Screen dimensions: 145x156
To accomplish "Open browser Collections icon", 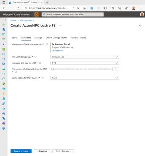I will (x=120, y=8).
